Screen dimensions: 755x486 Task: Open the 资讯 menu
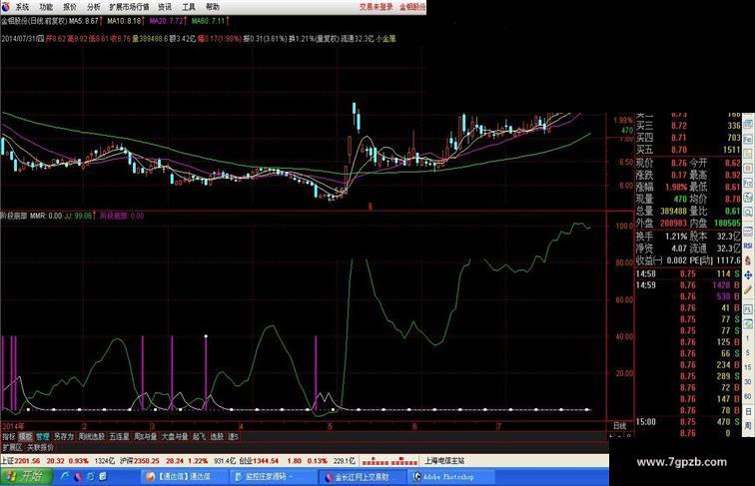(x=165, y=7)
